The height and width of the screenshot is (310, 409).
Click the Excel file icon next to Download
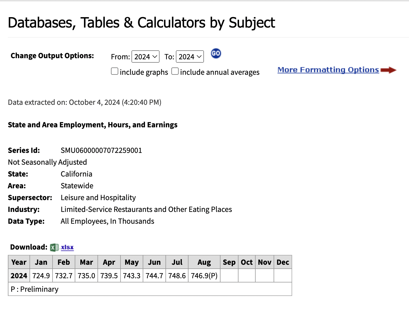(x=54, y=247)
